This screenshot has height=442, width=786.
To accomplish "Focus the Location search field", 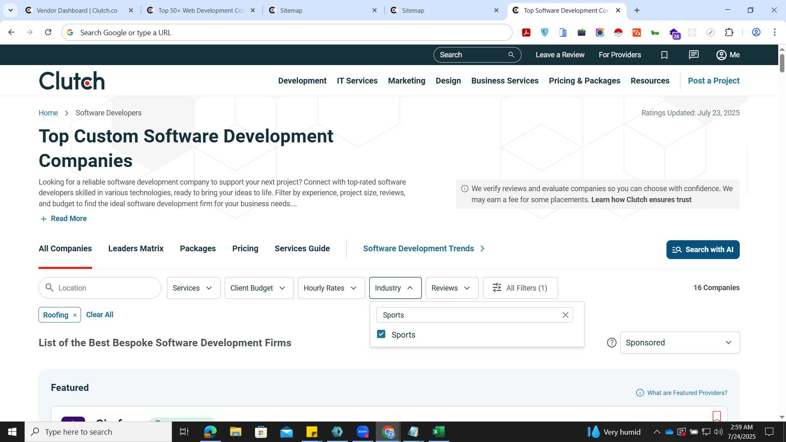I will tap(100, 288).
